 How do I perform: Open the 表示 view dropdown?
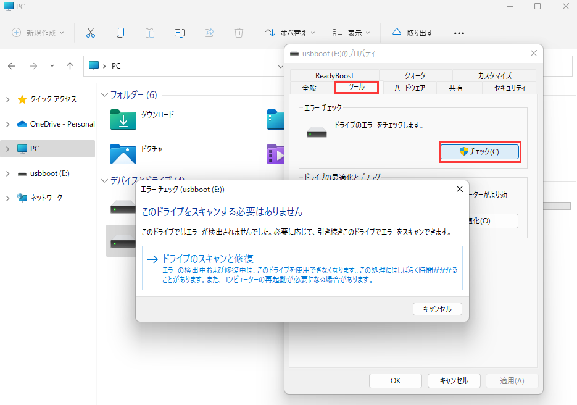coord(351,33)
